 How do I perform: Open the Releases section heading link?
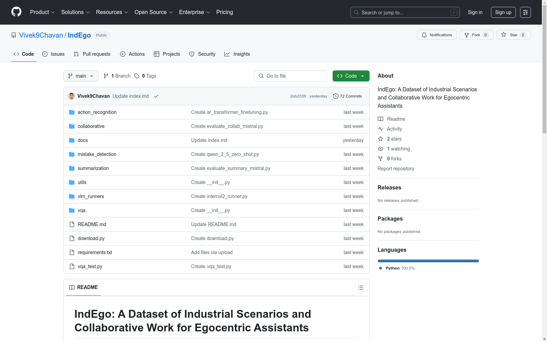point(389,187)
